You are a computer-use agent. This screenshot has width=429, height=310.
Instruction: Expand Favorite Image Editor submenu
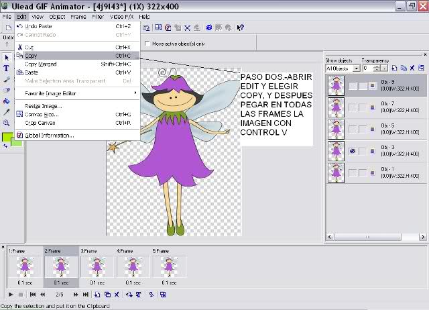tap(77, 93)
